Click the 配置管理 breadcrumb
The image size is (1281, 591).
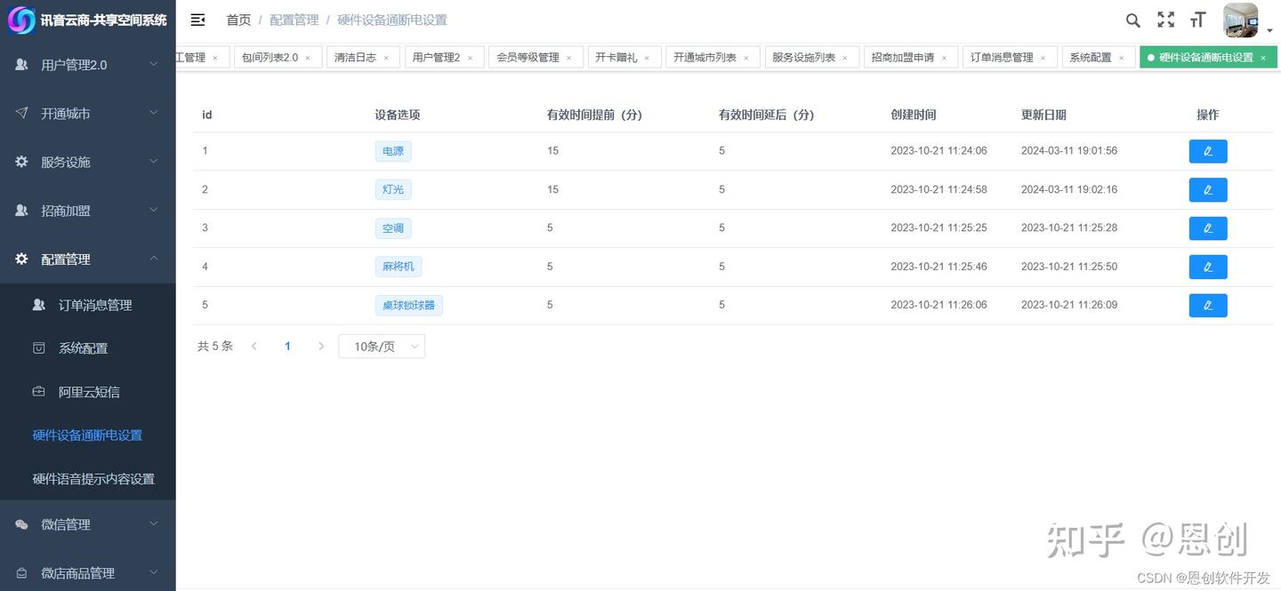294,20
